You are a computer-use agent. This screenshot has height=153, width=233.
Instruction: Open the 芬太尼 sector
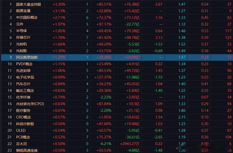[21, 144]
